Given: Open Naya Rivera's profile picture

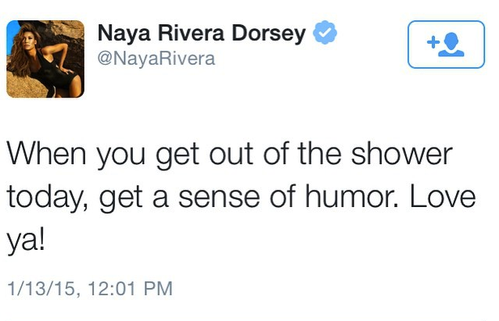Looking at the screenshot, I should (x=45, y=59).
